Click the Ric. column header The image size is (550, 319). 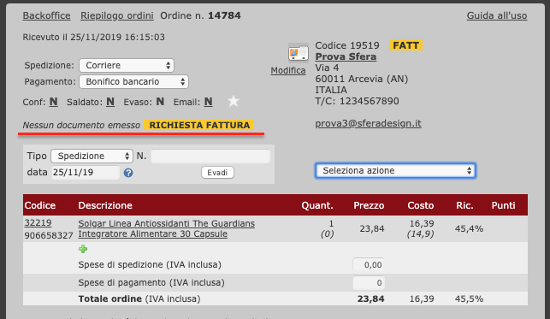coord(464,205)
